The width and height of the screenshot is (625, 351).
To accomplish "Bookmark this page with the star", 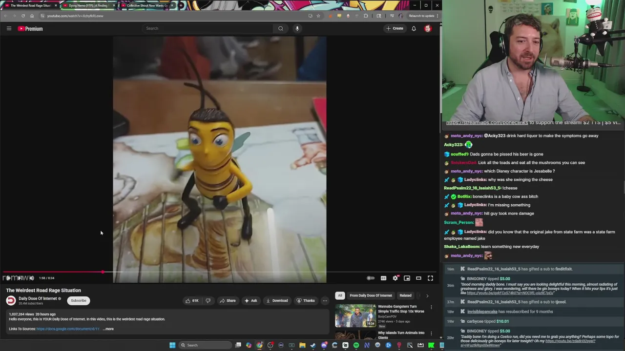I will pyautogui.click(x=318, y=16).
